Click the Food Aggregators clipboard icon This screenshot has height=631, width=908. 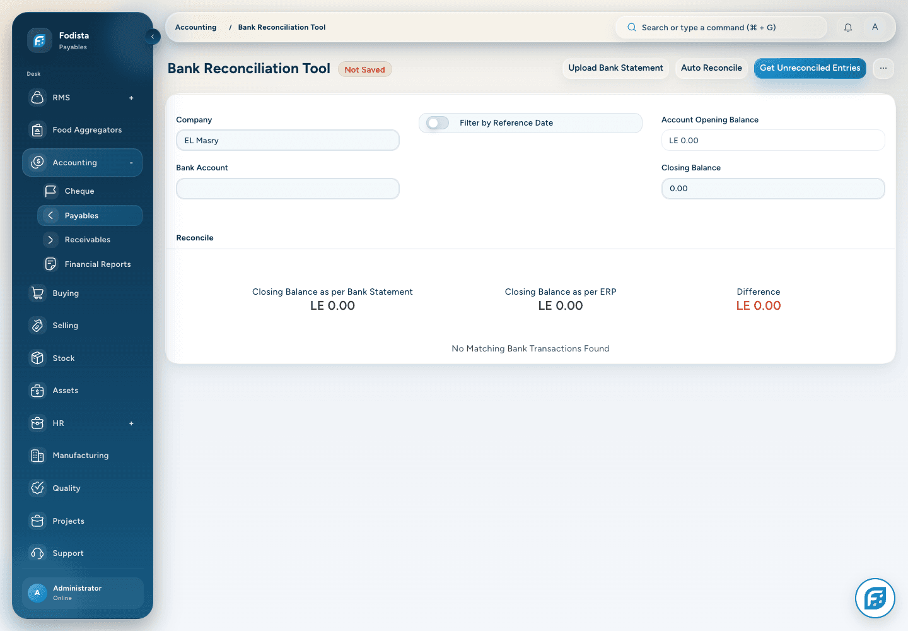[38, 130]
